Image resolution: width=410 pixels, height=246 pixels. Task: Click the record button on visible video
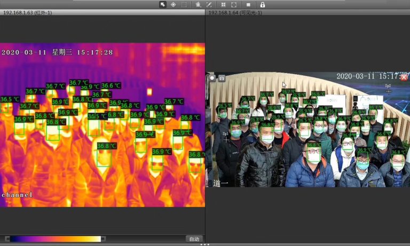pyautogui.click(x=212, y=78)
